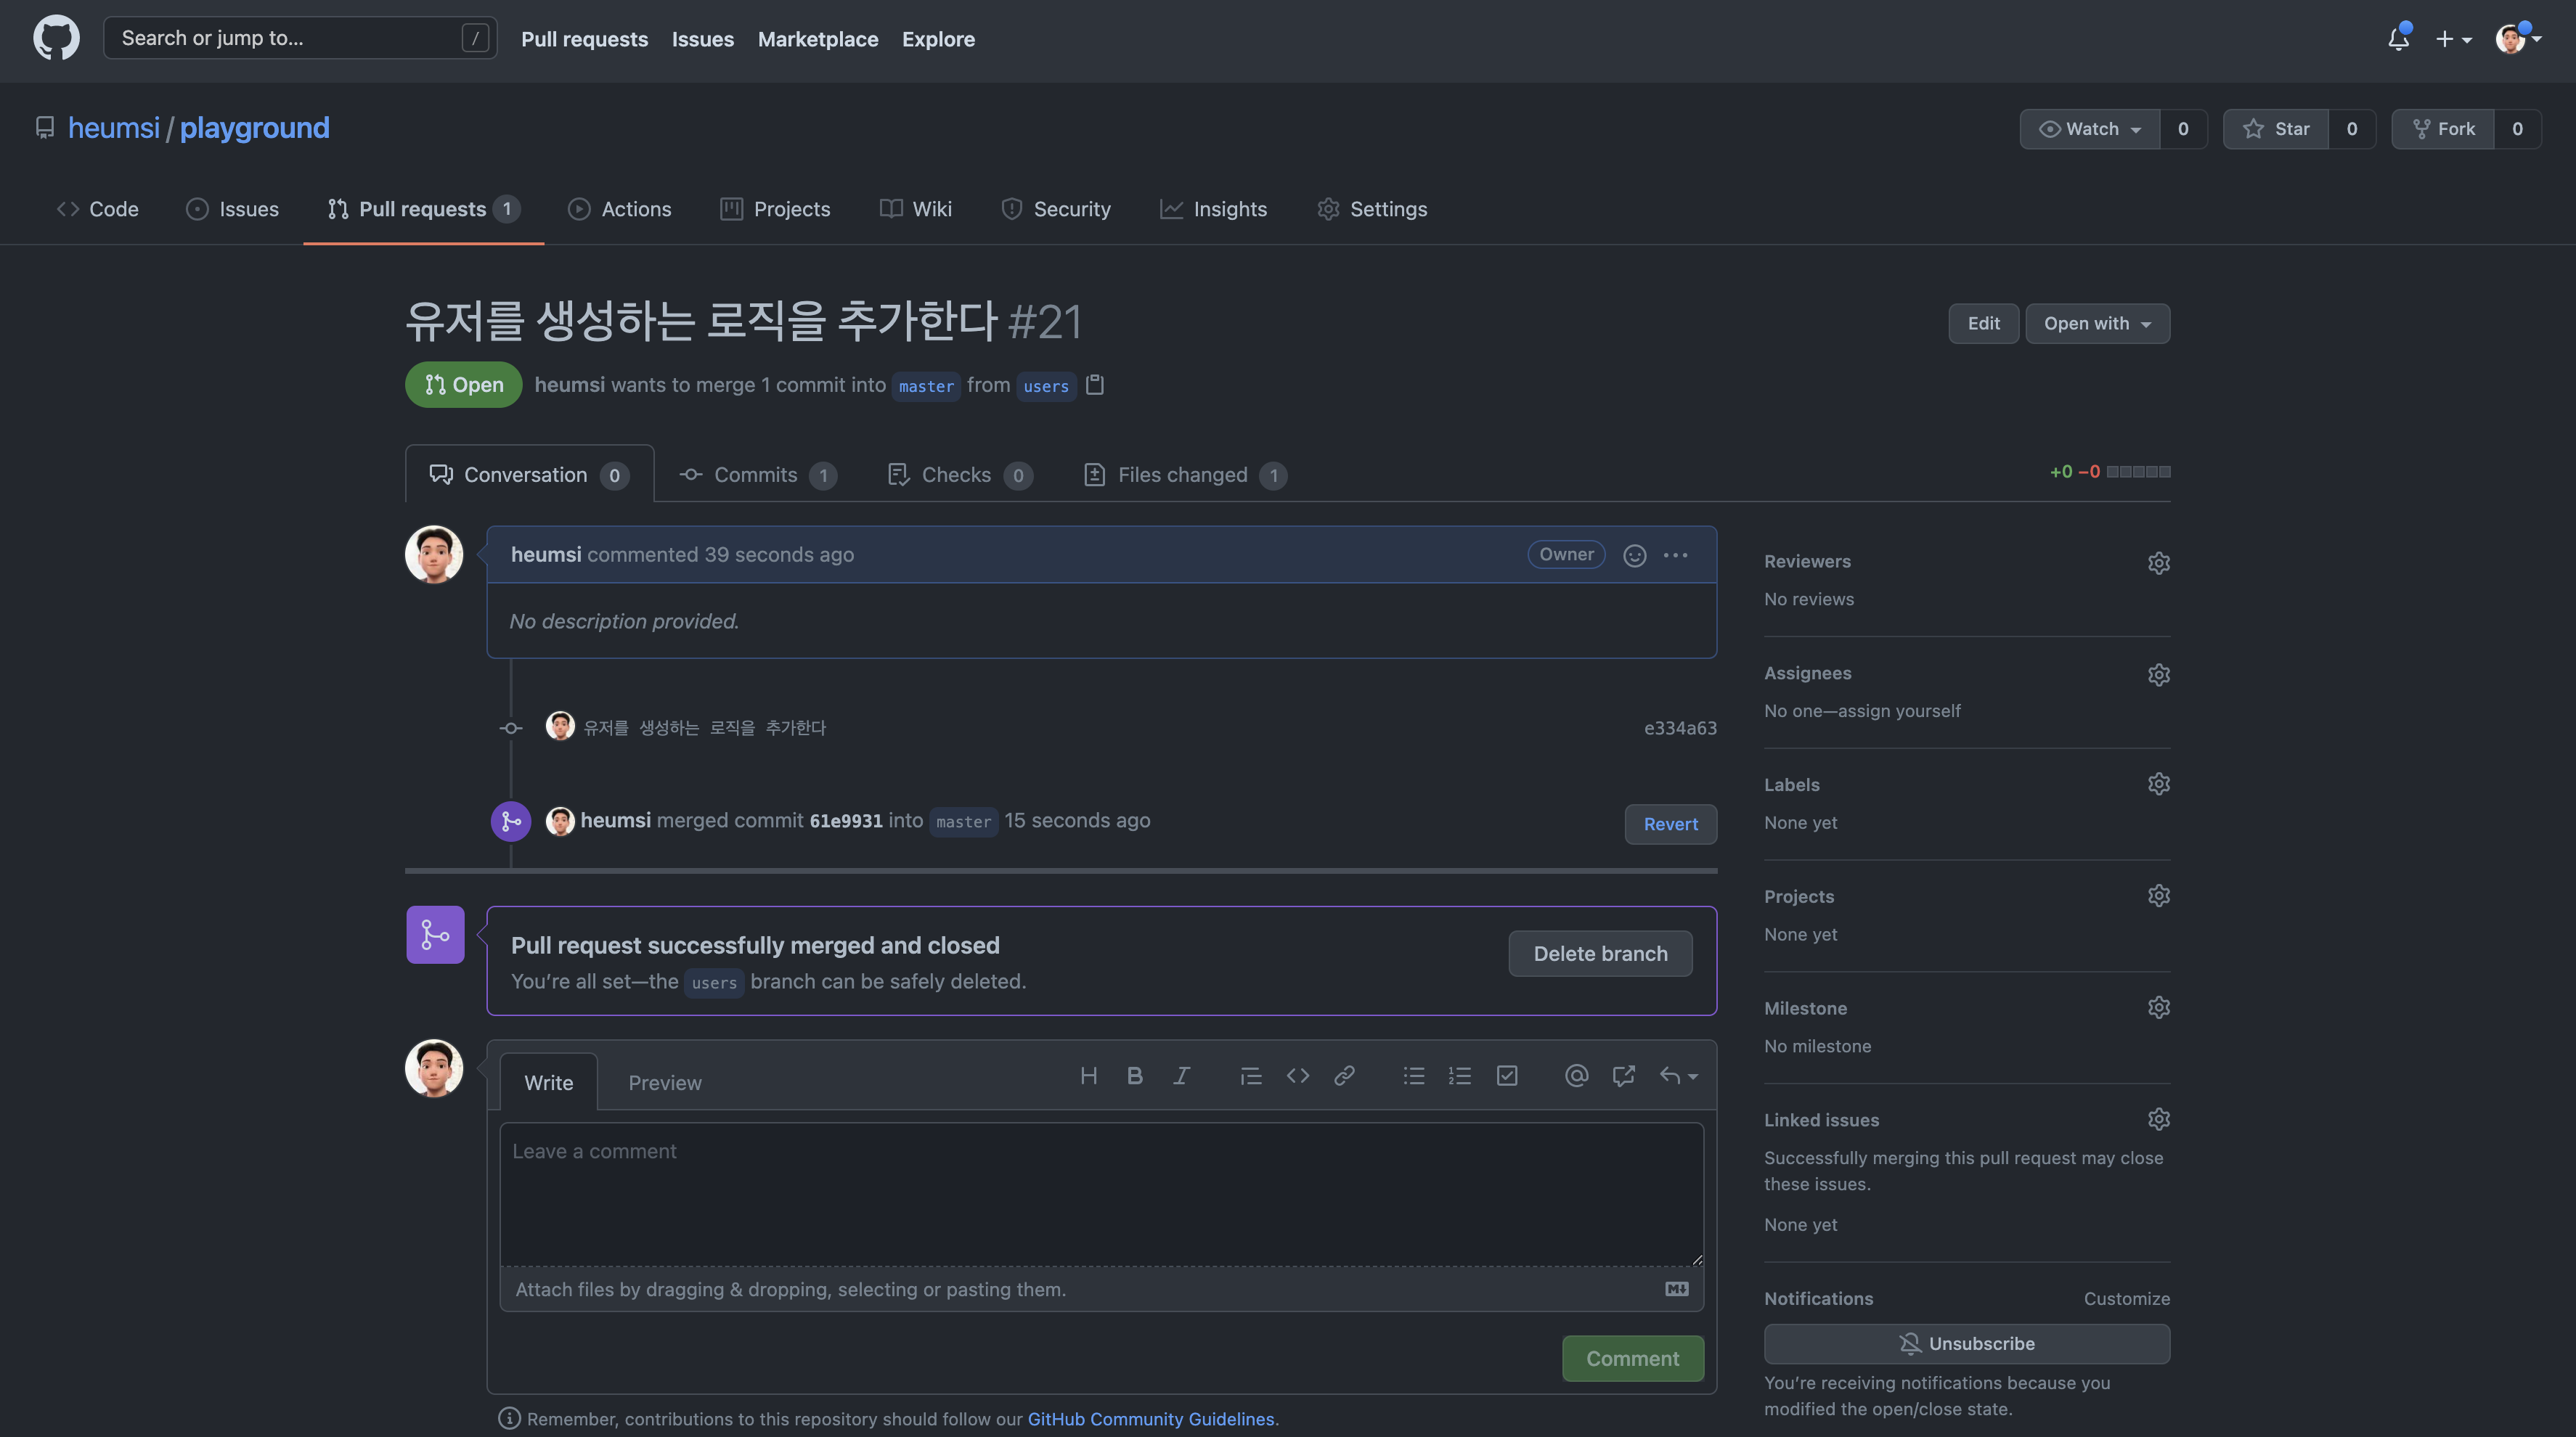Switch to the Files changed tab

(1183, 475)
